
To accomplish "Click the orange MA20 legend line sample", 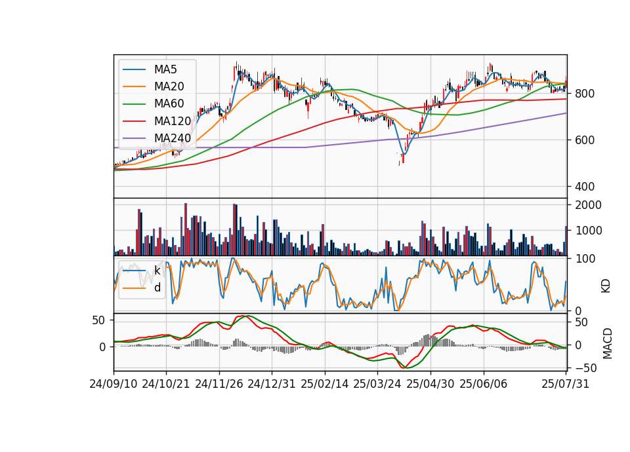I will click(134, 86).
